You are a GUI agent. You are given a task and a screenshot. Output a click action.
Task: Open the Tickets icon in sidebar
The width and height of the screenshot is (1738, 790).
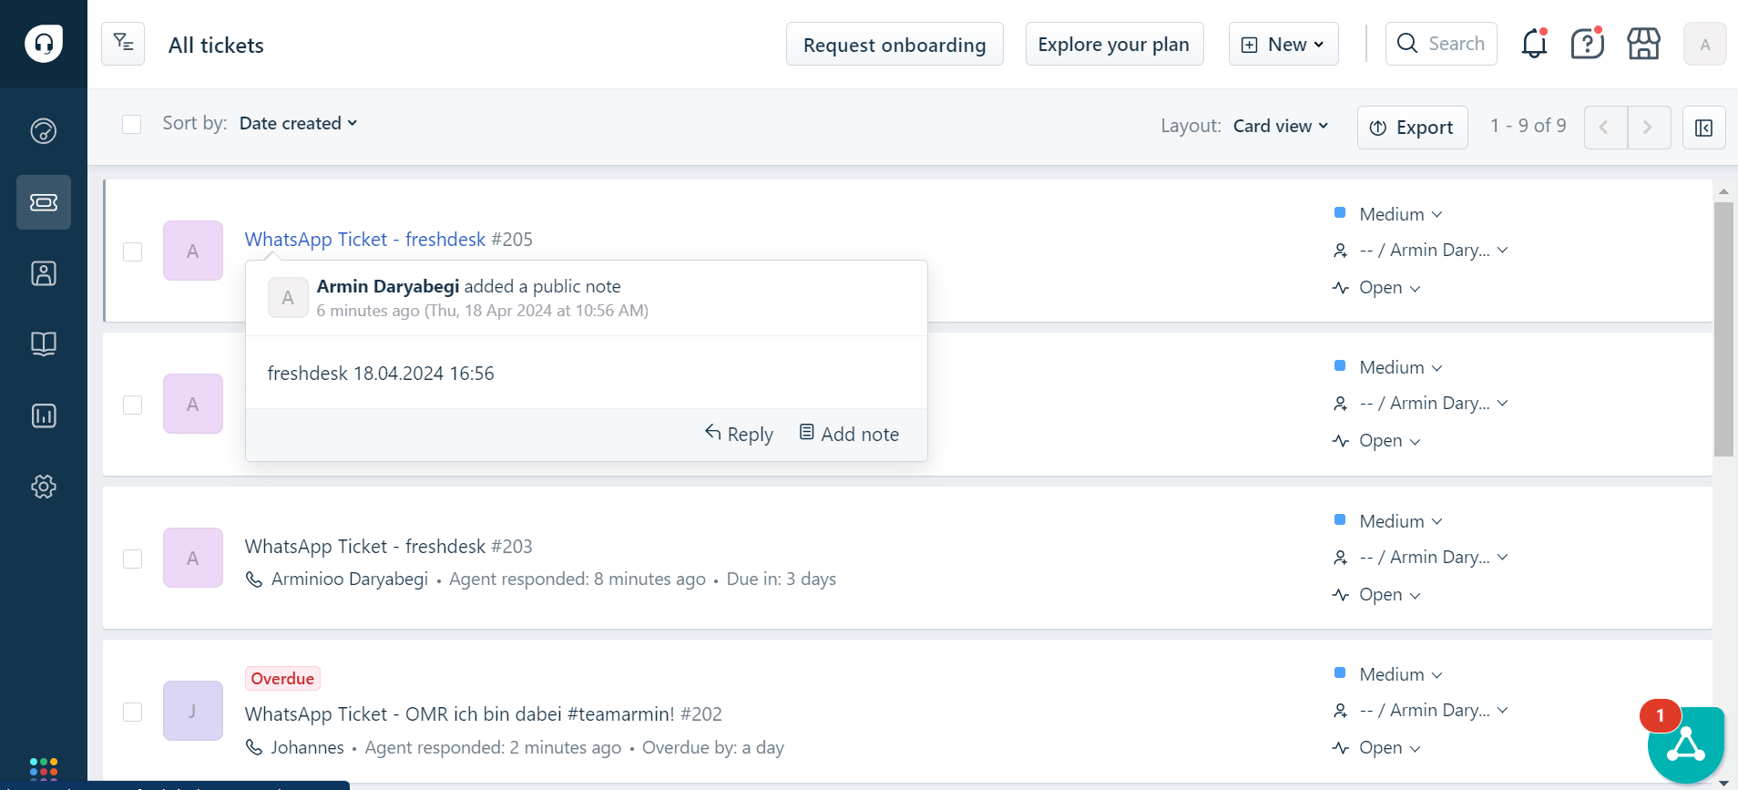pos(44,202)
